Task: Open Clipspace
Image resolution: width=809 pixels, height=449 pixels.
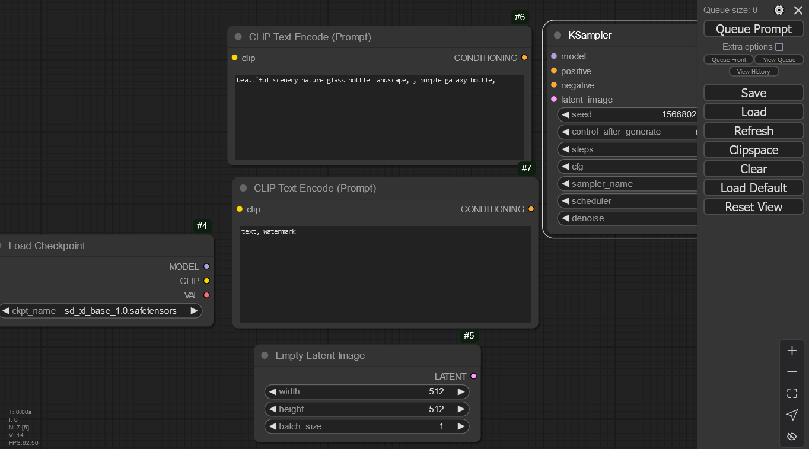Action: [x=754, y=150]
